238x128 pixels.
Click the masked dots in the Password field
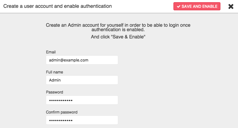click(x=61, y=100)
